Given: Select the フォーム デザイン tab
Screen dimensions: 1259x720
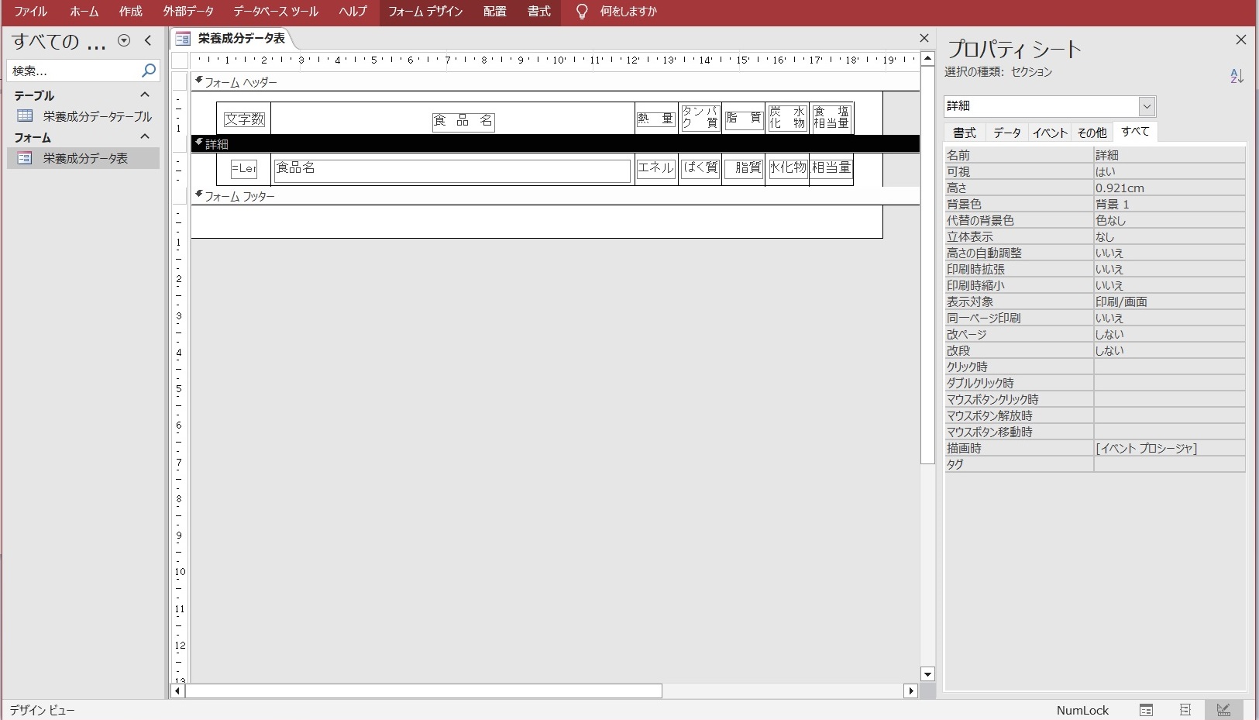Looking at the screenshot, I should pyautogui.click(x=425, y=12).
